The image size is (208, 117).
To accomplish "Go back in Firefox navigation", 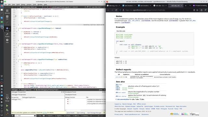I will click(x=108, y=10).
